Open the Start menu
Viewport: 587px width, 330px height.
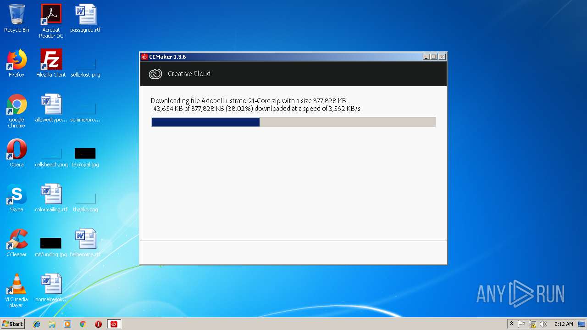(12, 324)
